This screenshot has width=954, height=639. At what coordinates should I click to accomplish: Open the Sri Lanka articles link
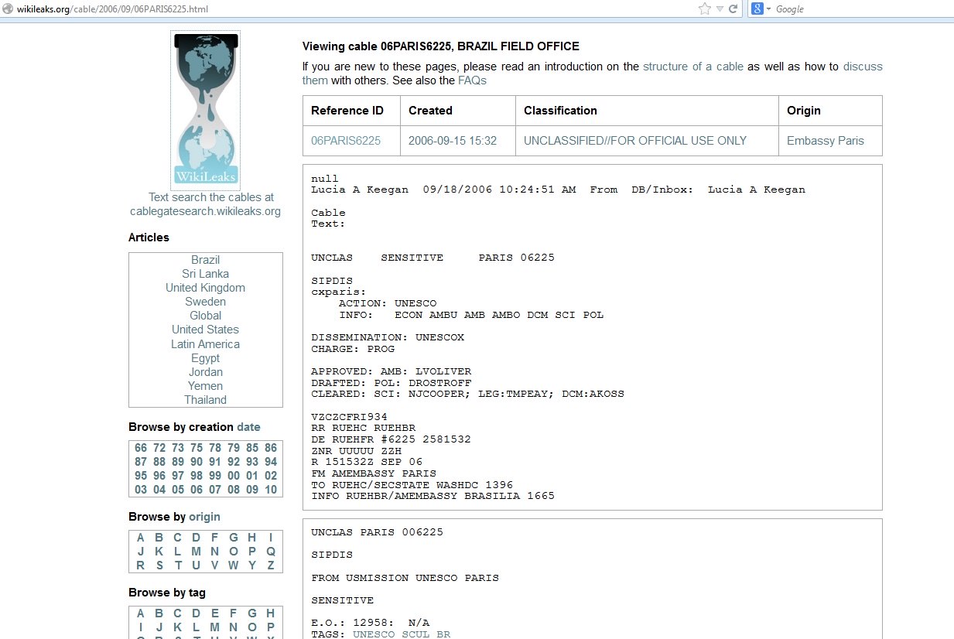pos(205,274)
